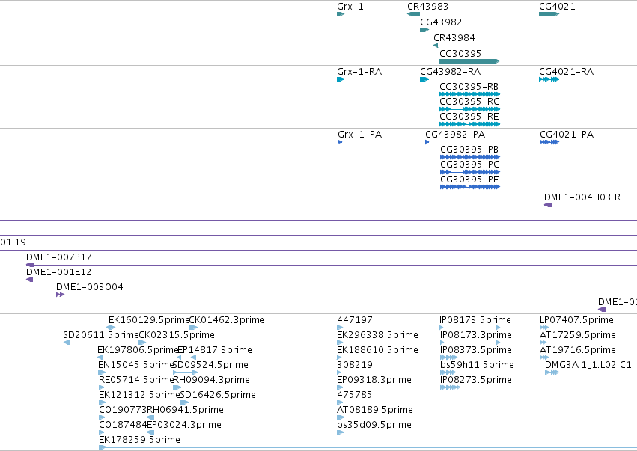Select DMG3A.1_1.L02.C1 EST

tap(552, 372)
